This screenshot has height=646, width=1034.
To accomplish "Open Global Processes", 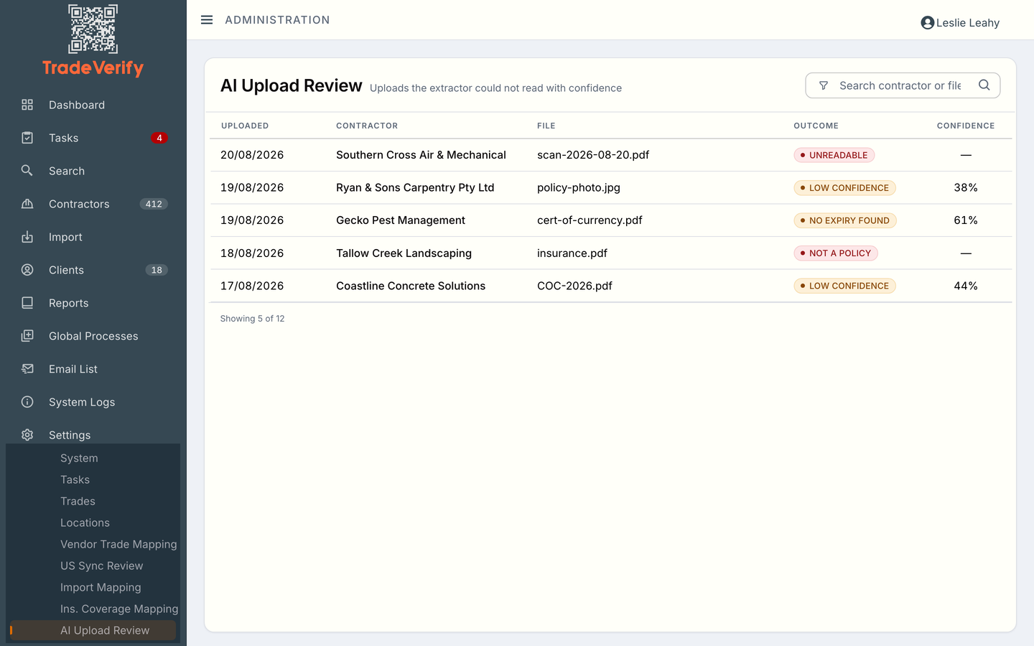I will pos(93,336).
